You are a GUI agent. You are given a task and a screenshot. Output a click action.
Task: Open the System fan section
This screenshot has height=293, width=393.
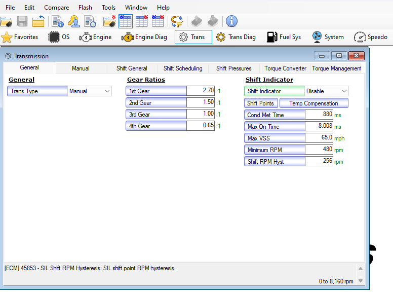(328, 37)
